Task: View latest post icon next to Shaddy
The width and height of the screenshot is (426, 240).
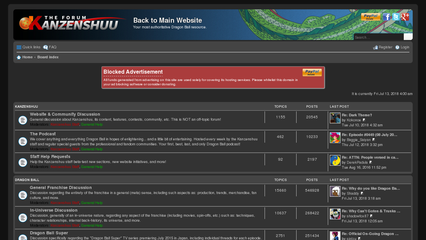Action: (362, 193)
